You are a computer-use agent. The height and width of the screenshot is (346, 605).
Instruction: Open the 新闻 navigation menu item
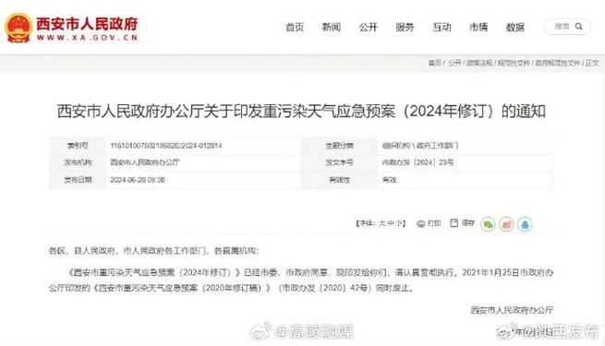(x=332, y=27)
